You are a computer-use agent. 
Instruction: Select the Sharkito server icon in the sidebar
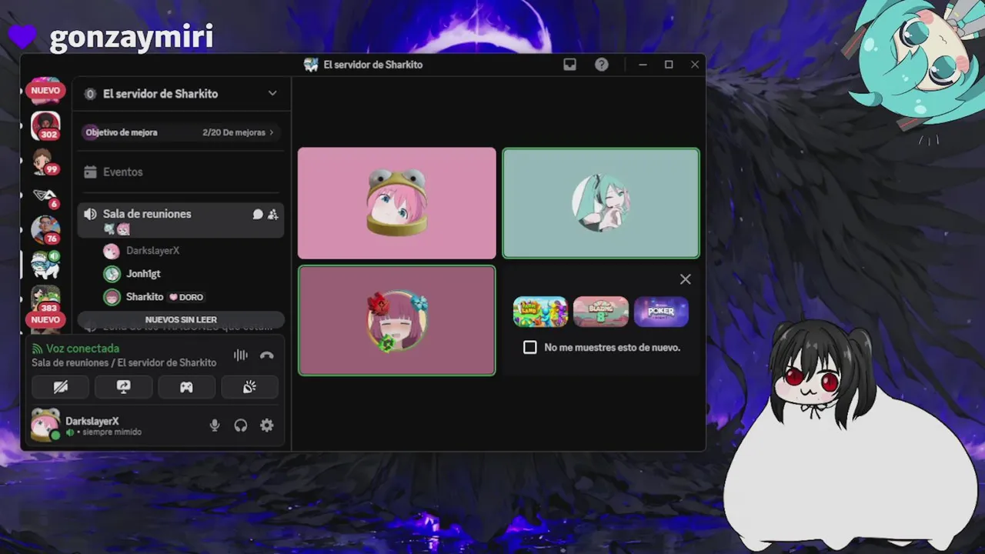click(45, 264)
